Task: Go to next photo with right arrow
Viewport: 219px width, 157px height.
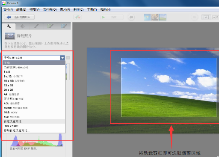Action: pos(194,17)
